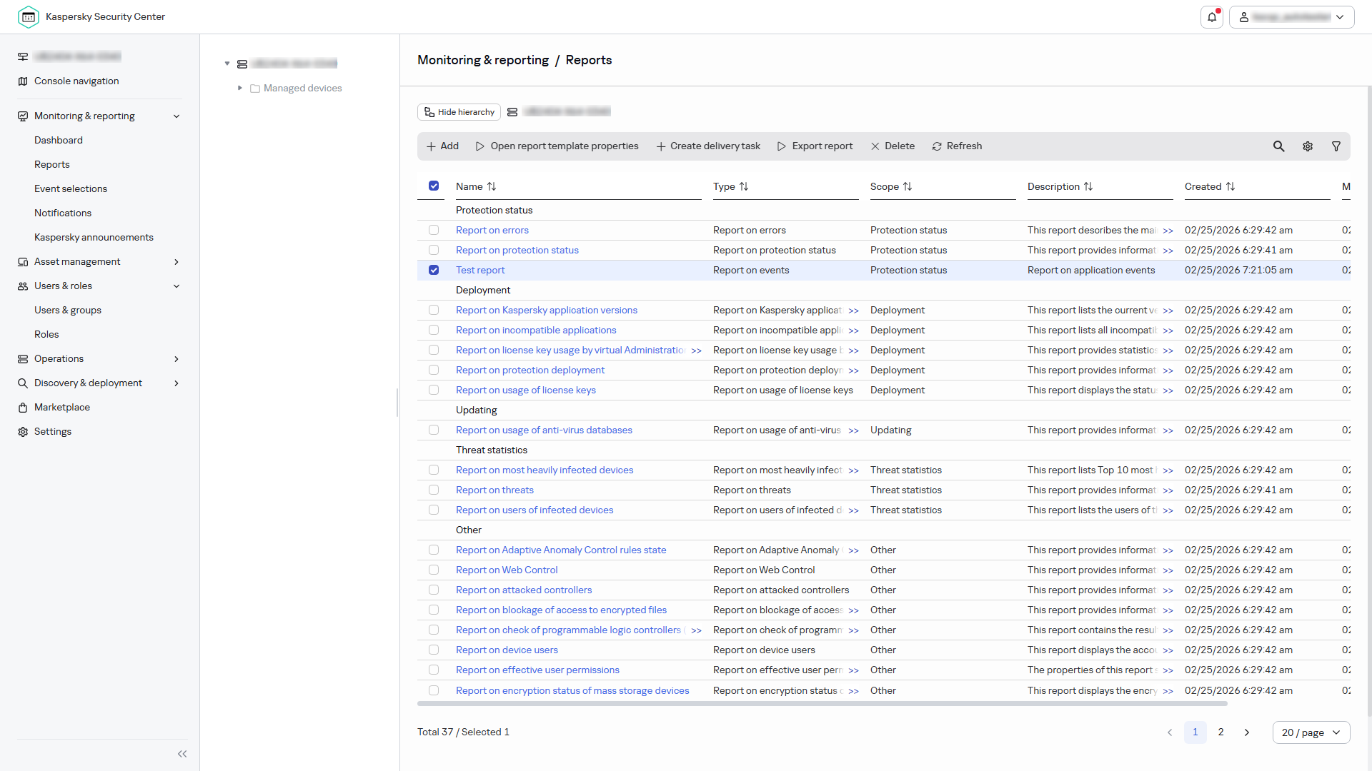Uncheck the Test report row
The height and width of the screenshot is (771, 1372).
coord(434,270)
